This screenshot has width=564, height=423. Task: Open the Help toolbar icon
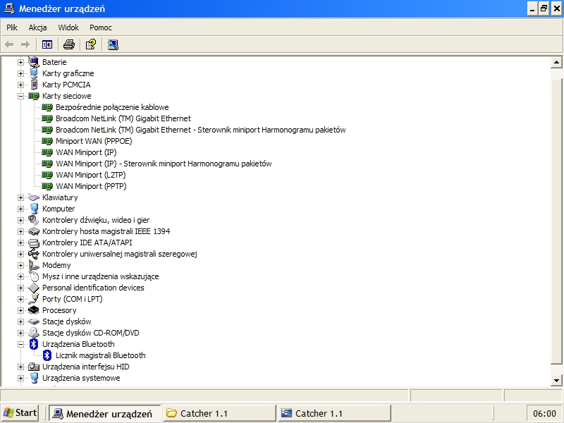pos(89,44)
